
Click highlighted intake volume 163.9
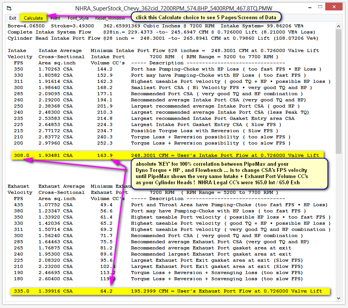point(105,155)
